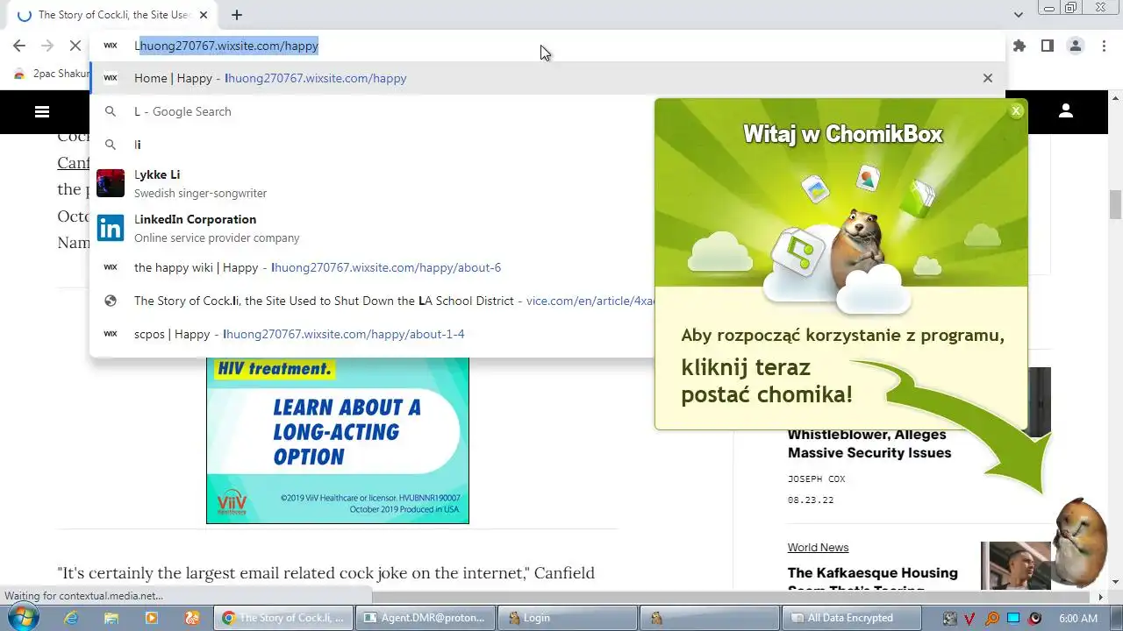Open the Kafkaesque Housing article thumbnail
The width and height of the screenshot is (1123, 631).
1015,566
